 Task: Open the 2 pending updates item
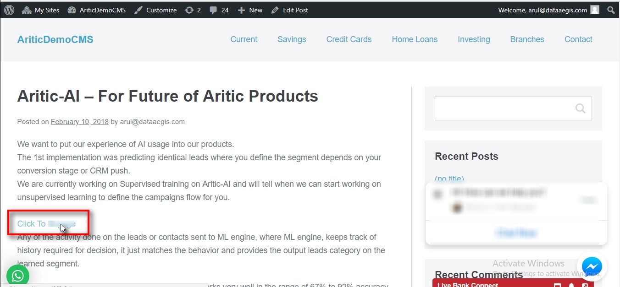(193, 10)
